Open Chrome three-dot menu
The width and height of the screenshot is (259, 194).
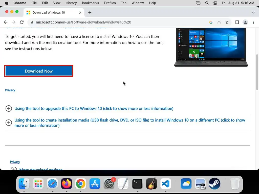pyautogui.click(x=253, y=22)
